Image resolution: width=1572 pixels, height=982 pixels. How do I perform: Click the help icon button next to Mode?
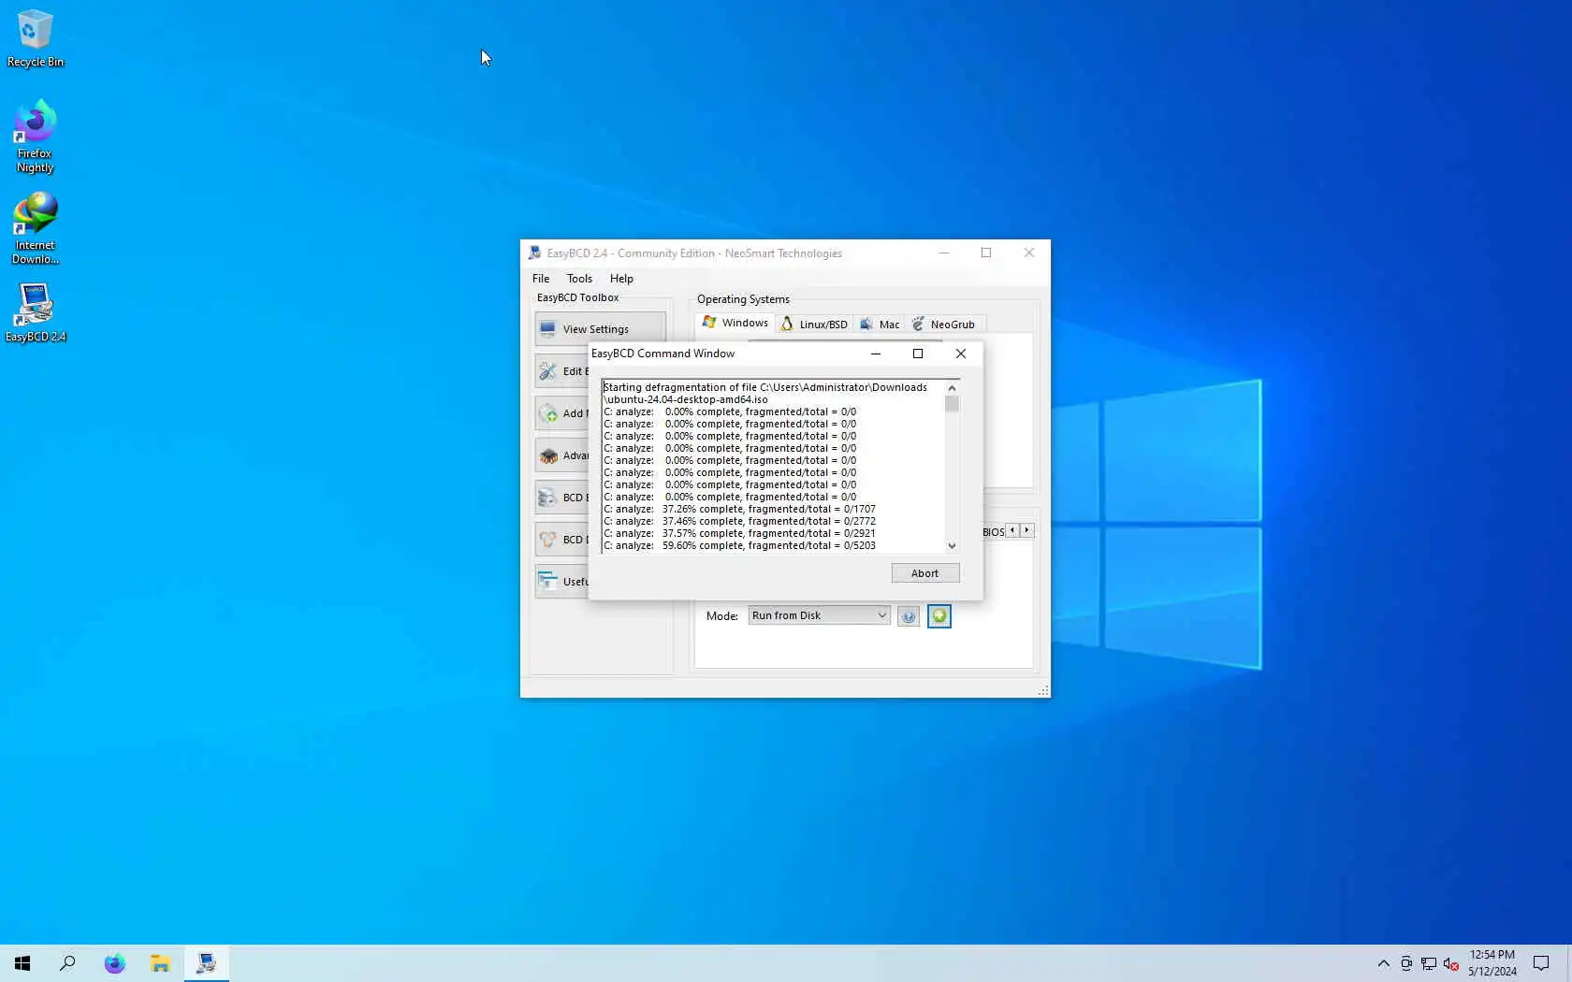click(908, 616)
